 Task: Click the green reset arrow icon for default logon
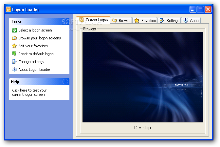point(14,53)
